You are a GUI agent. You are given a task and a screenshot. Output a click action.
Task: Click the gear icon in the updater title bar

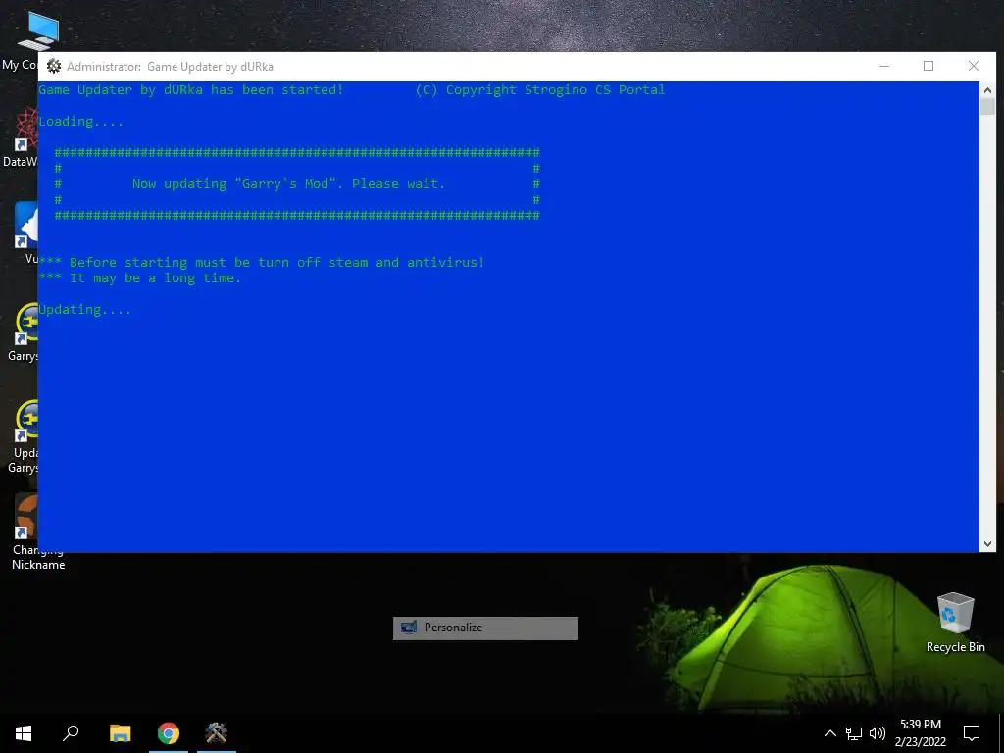[x=54, y=66]
